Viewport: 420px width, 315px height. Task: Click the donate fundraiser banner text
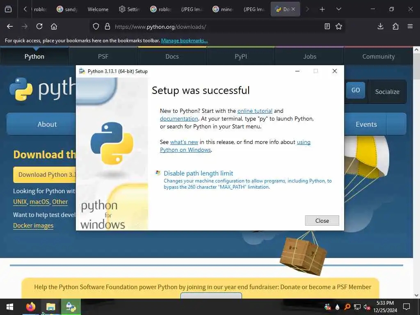click(203, 287)
